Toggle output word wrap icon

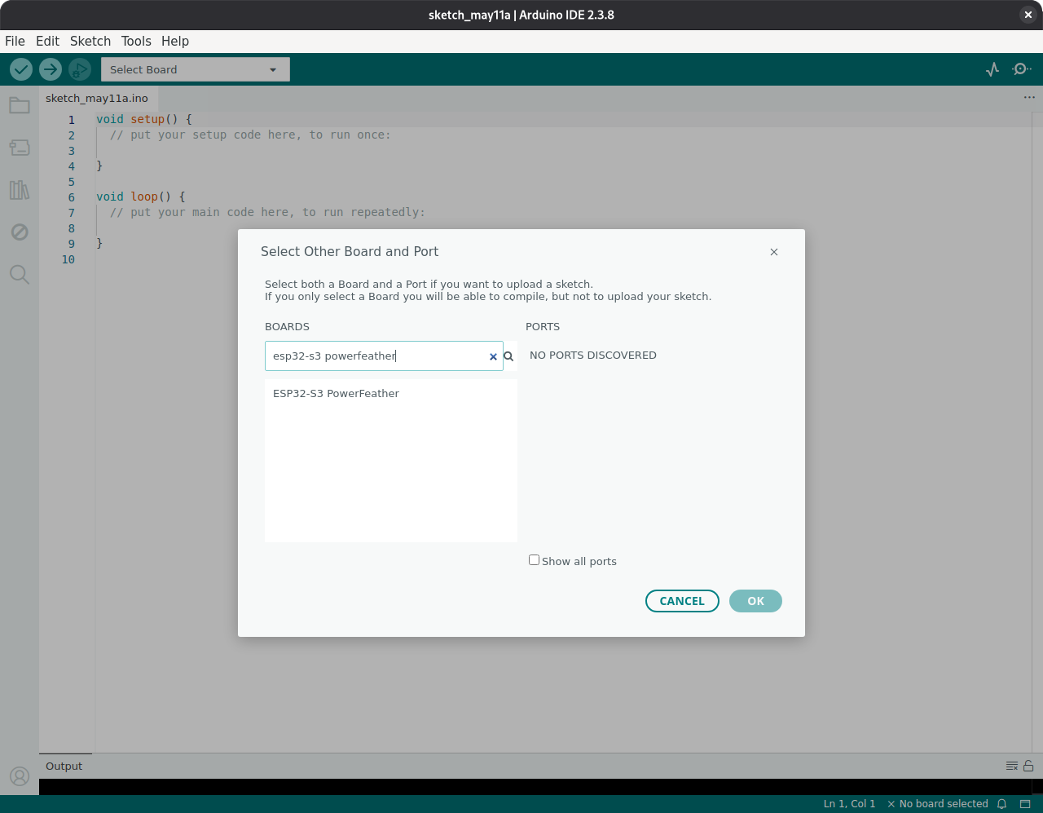[1012, 766]
